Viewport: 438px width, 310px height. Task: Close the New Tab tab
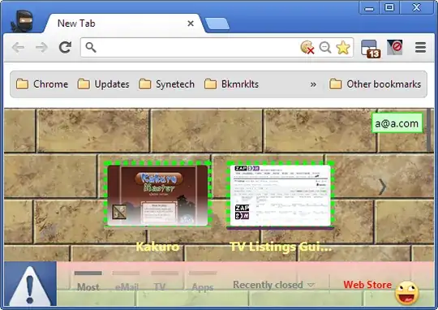(x=191, y=24)
